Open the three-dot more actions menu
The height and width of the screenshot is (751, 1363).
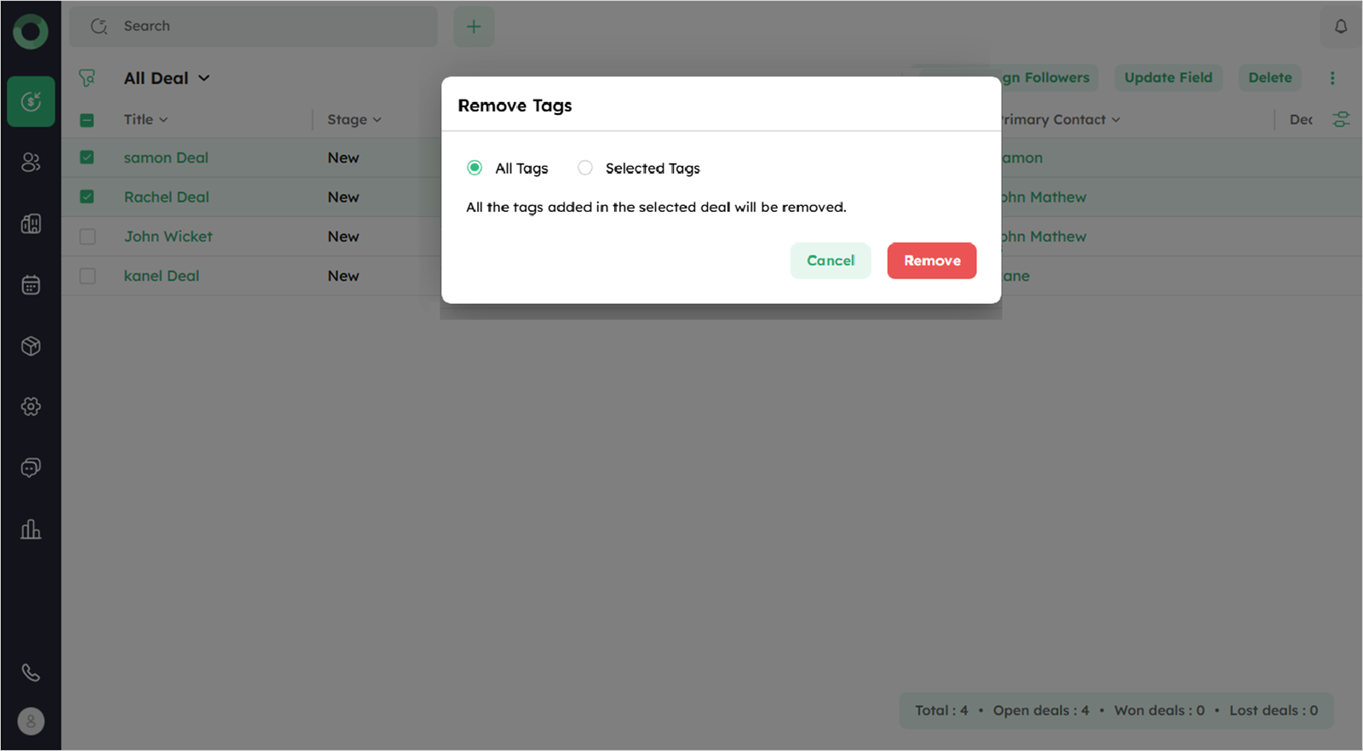1332,78
